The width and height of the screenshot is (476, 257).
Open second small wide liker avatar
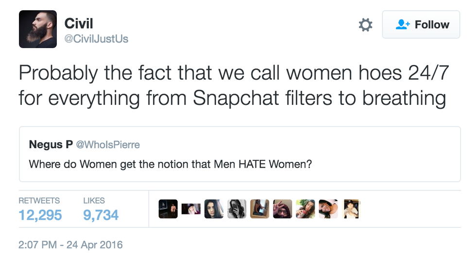[191, 209]
